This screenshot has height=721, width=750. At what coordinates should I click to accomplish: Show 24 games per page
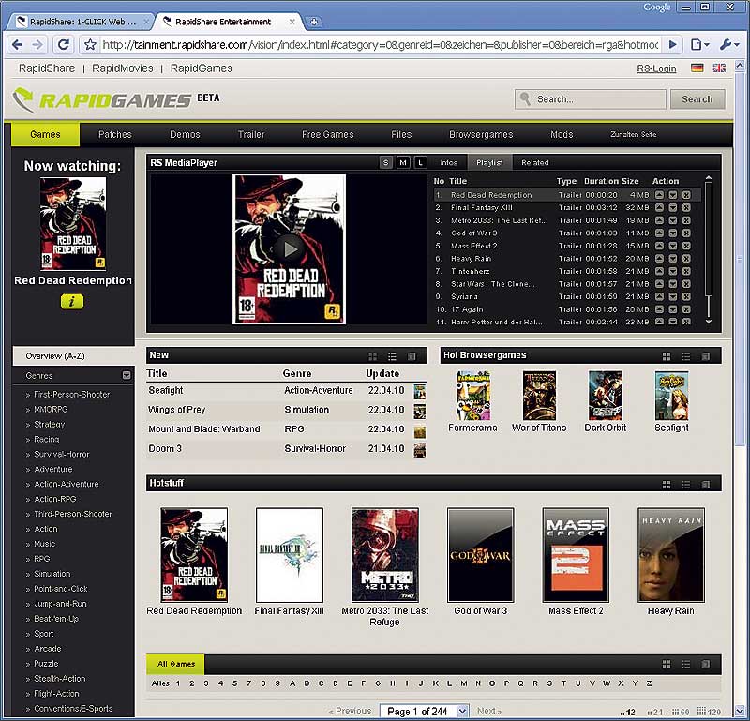[x=654, y=712]
